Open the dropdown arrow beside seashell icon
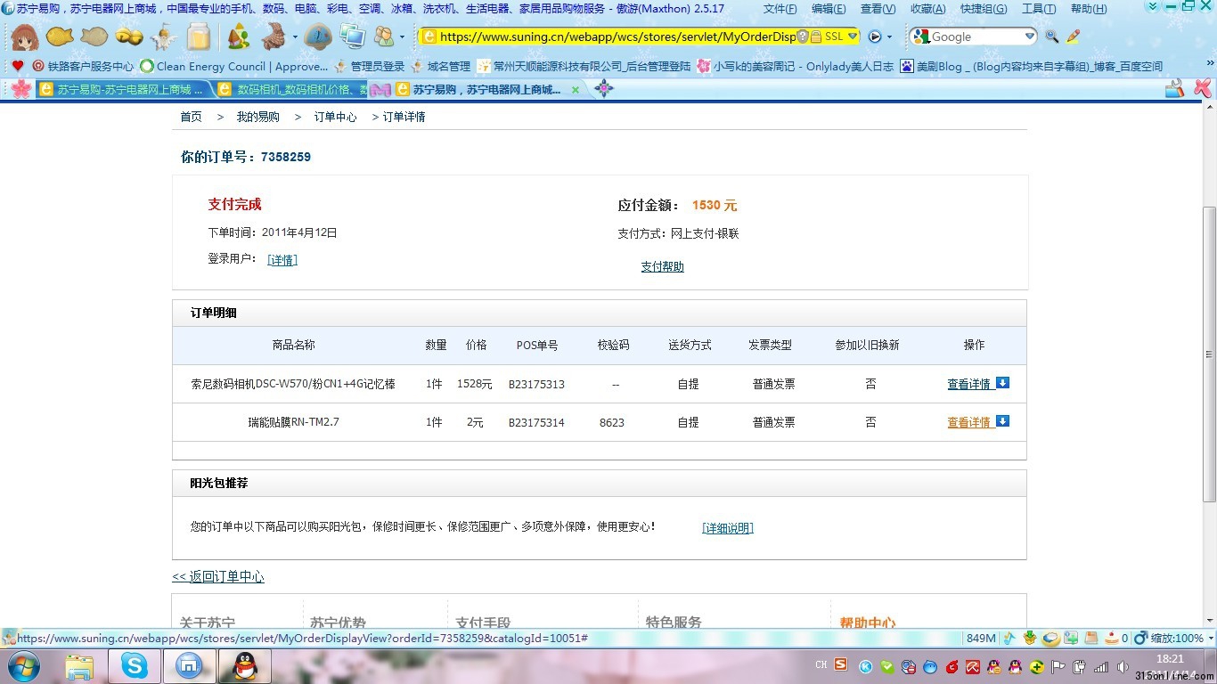 coord(295,37)
